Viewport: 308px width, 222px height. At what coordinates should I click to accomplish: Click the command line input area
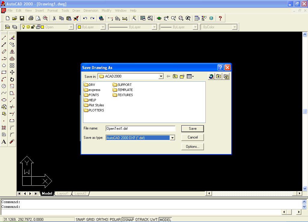[x=141, y=212]
